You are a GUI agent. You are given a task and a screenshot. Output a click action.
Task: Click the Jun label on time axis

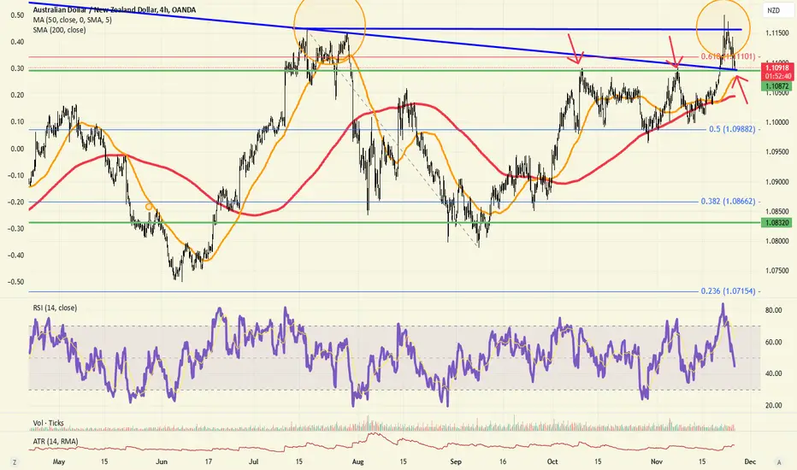pos(162,461)
